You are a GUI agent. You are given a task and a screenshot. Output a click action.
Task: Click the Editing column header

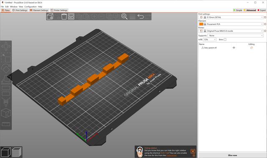click(251, 44)
